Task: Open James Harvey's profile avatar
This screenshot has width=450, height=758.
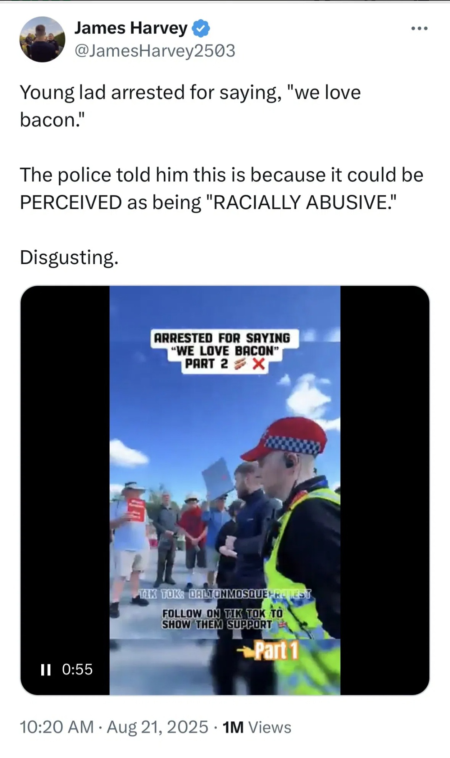Action: click(42, 40)
